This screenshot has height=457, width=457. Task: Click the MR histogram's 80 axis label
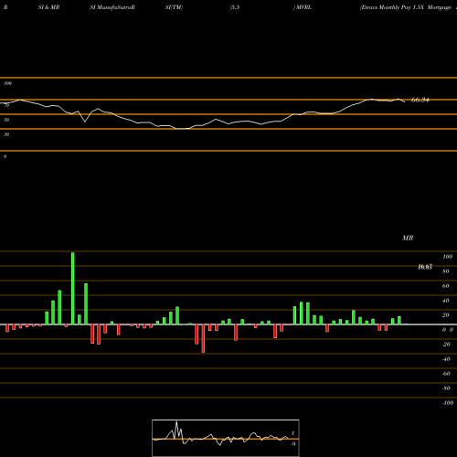[446, 271]
